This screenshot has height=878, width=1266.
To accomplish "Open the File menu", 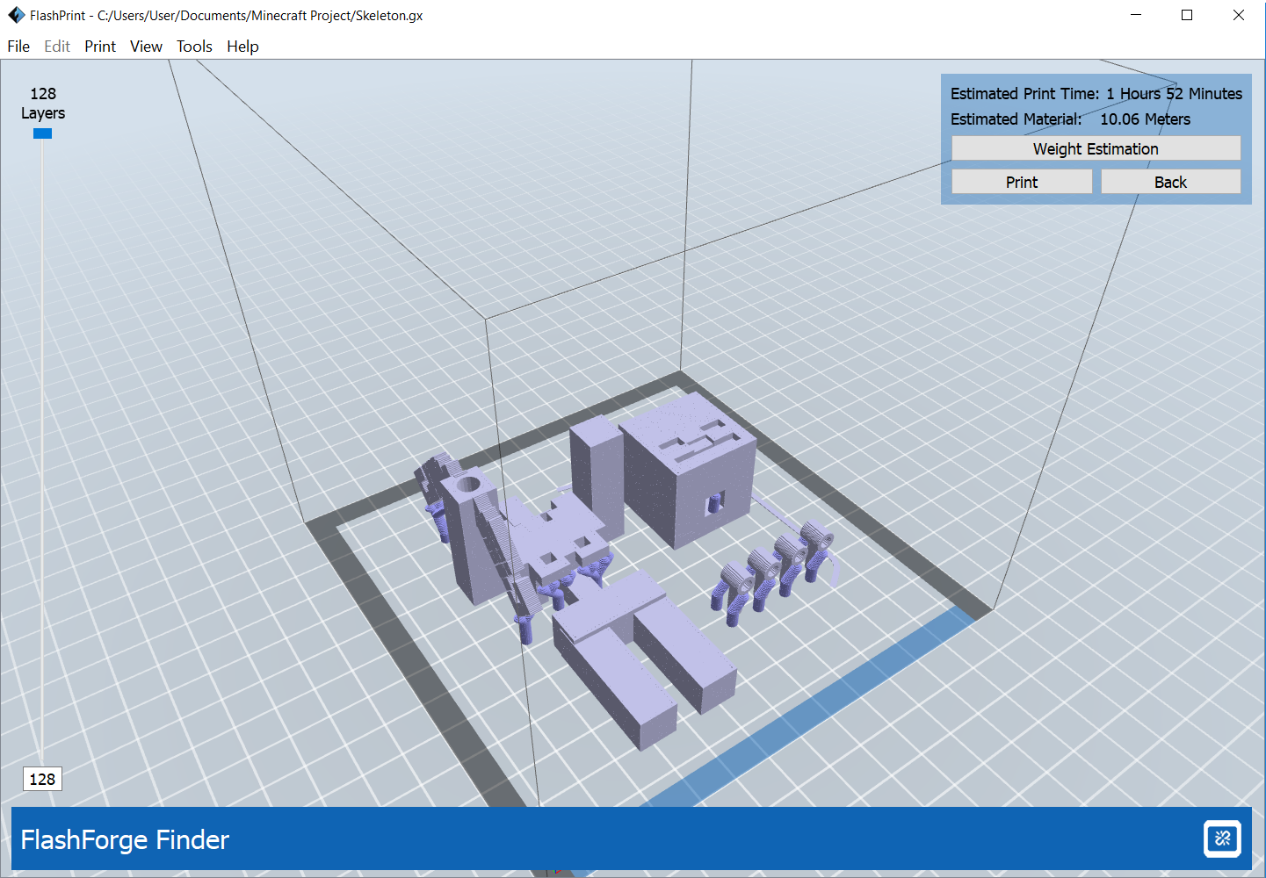I will pyautogui.click(x=18, y=47).
